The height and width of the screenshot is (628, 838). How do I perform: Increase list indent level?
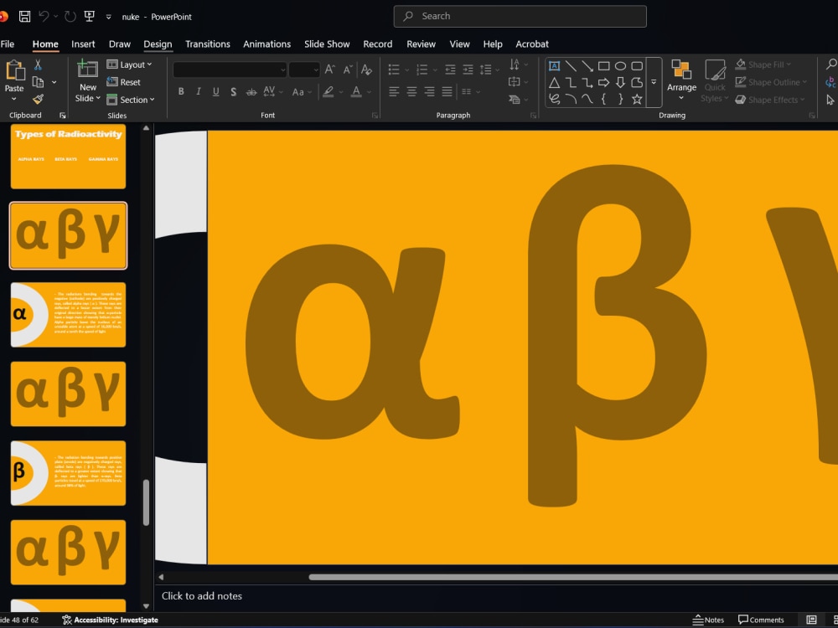(x=468, y=69)
